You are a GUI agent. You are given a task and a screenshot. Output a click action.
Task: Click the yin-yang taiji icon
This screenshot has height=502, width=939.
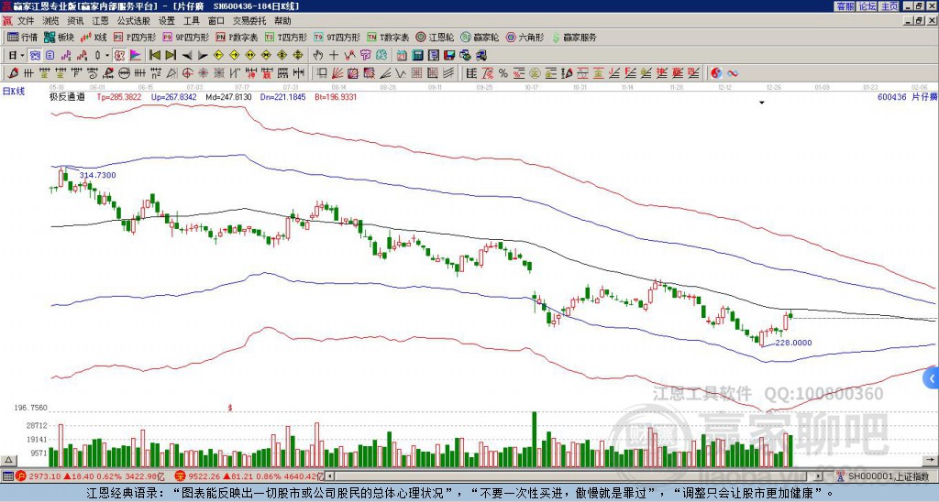pyautogui.click(x=716, y=73)
